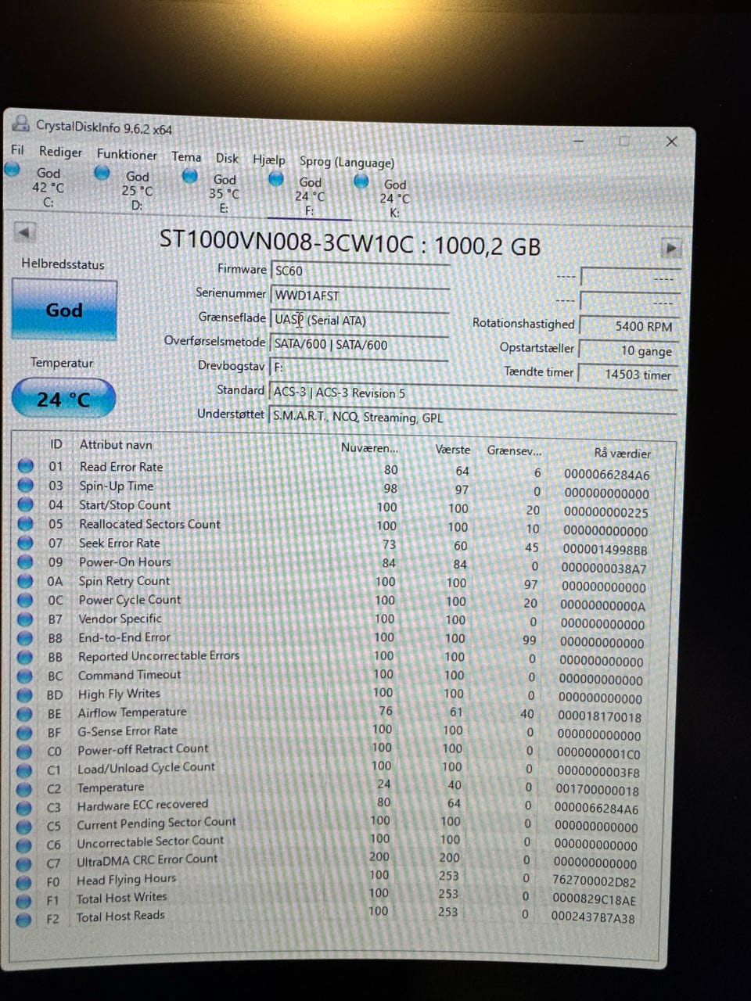Viewport: 751px width, 1001px height.
Task: Click status icon for Power-On Hours
Action: (26, 561)
